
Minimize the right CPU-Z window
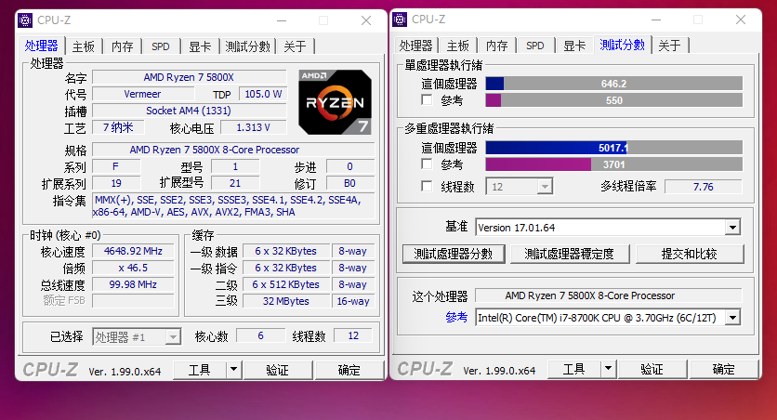[x=656, y=20]
